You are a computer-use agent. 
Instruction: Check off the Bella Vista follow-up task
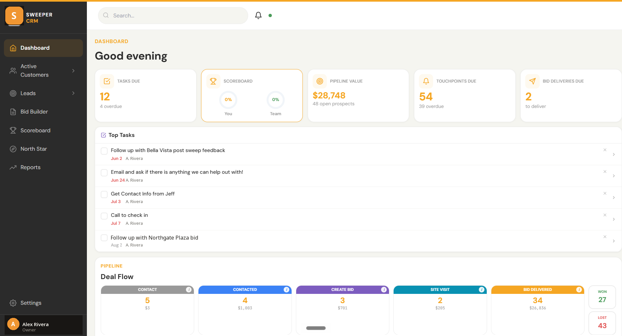104,151
